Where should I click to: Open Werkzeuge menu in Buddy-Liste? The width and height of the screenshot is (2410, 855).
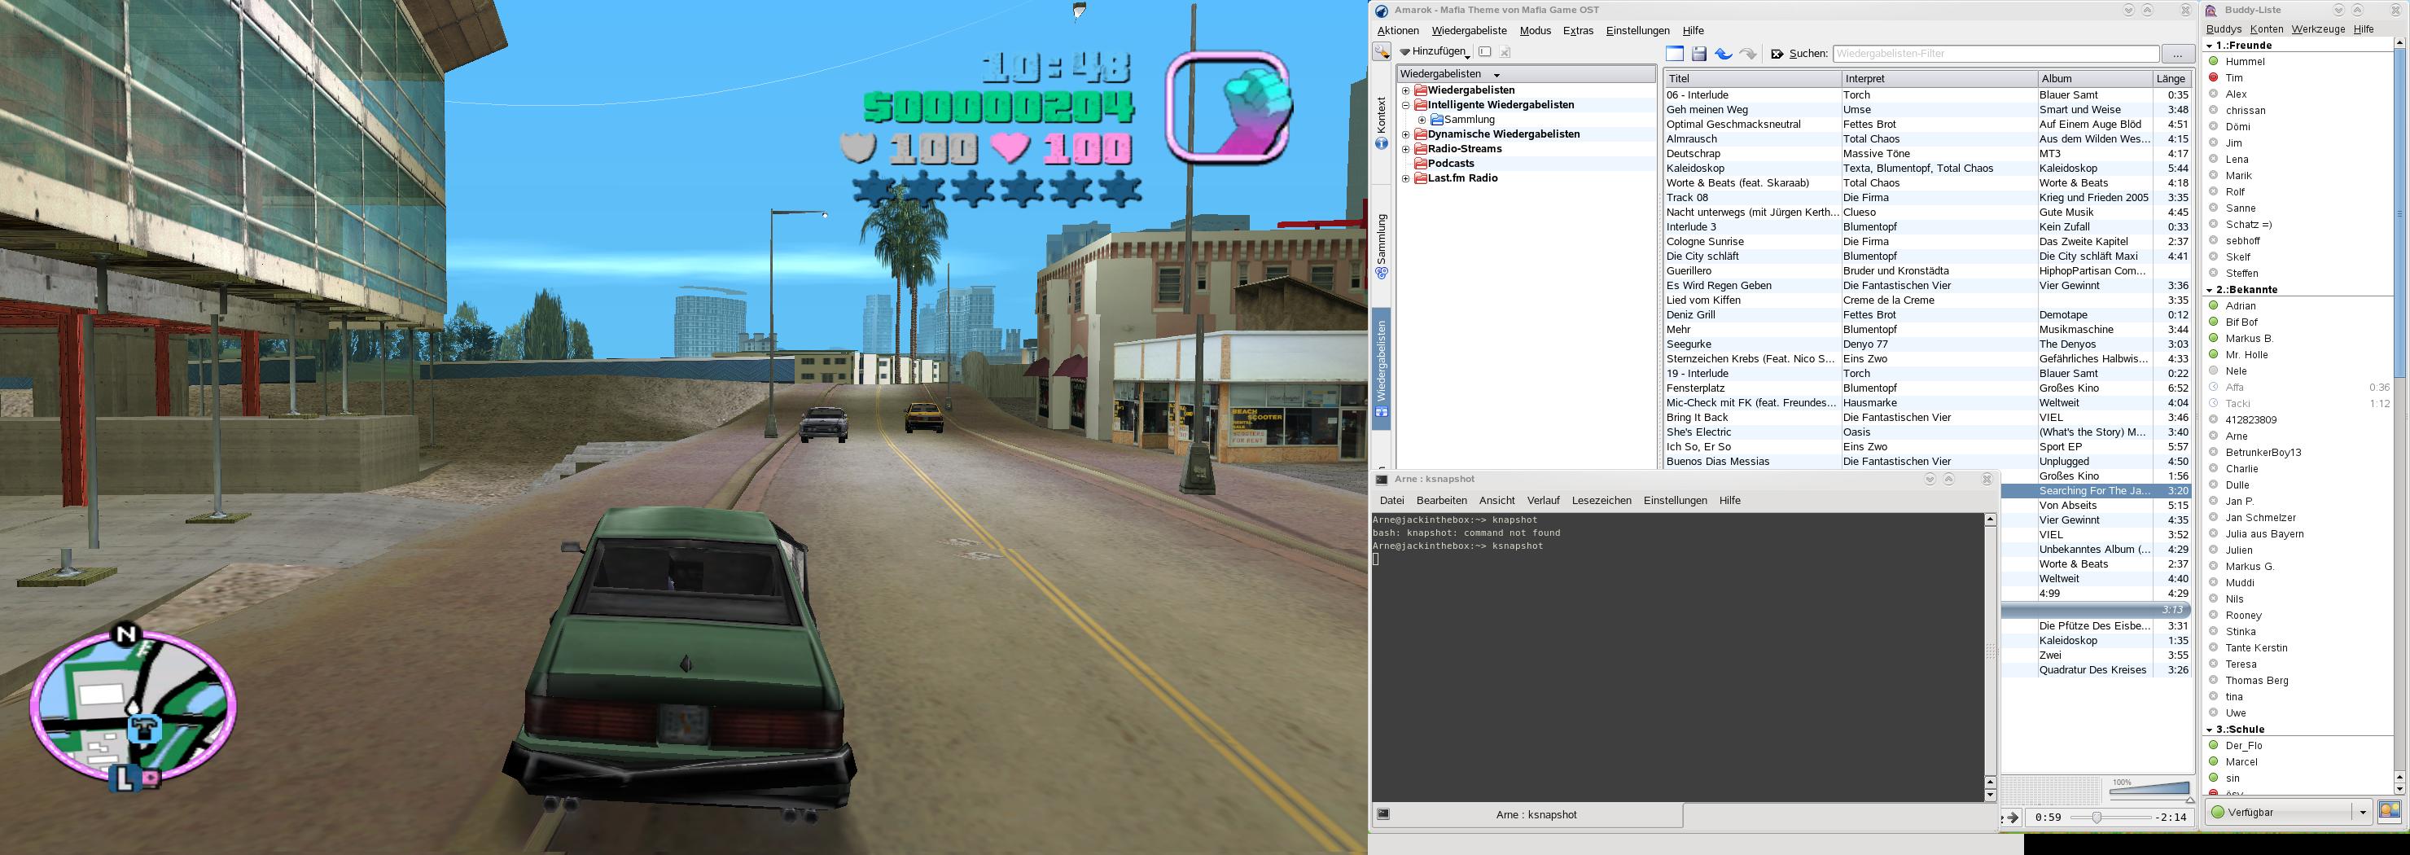pos(2318,29)
